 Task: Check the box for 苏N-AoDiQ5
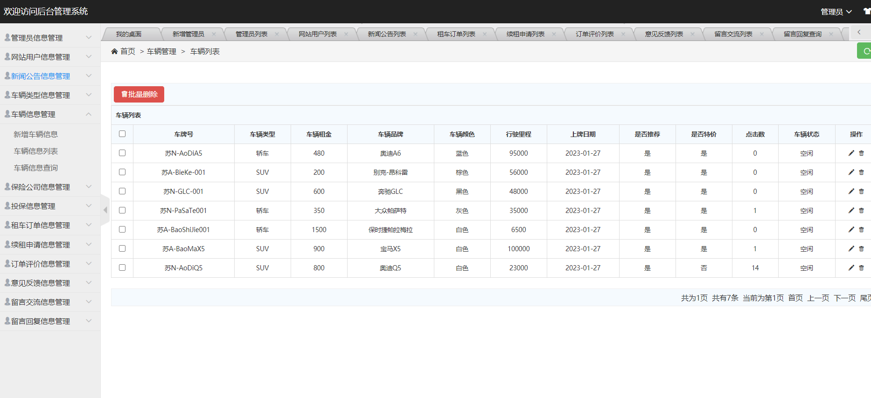point(122,268)
